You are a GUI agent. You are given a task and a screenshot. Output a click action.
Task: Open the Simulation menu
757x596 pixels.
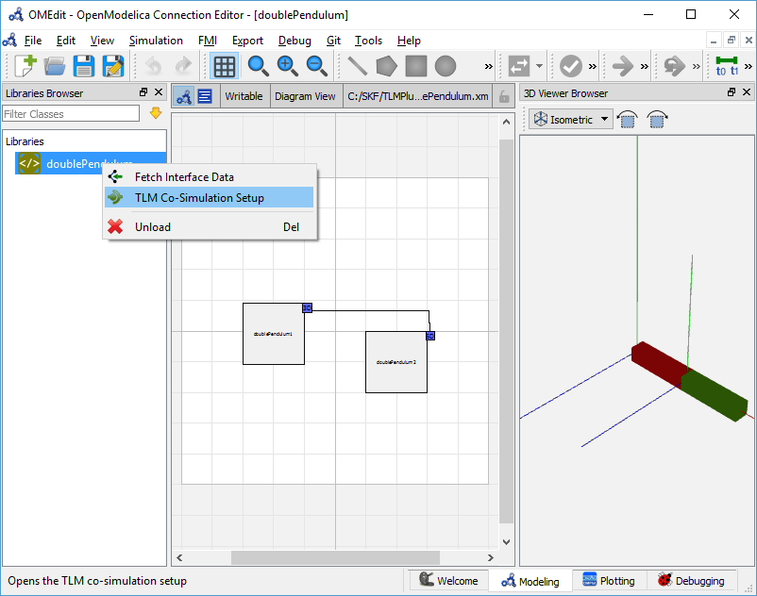pyautogui.click(x=156, y=41)
